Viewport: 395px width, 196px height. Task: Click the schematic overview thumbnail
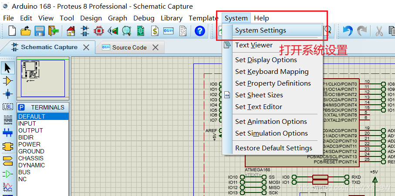43,78
